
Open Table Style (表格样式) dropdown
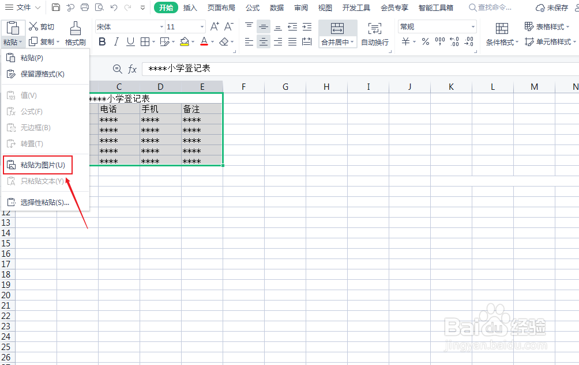tap(547, 26)
